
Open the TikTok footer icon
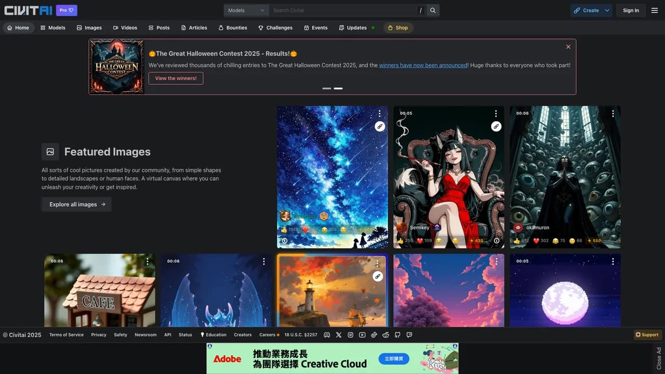coord(374,335)
